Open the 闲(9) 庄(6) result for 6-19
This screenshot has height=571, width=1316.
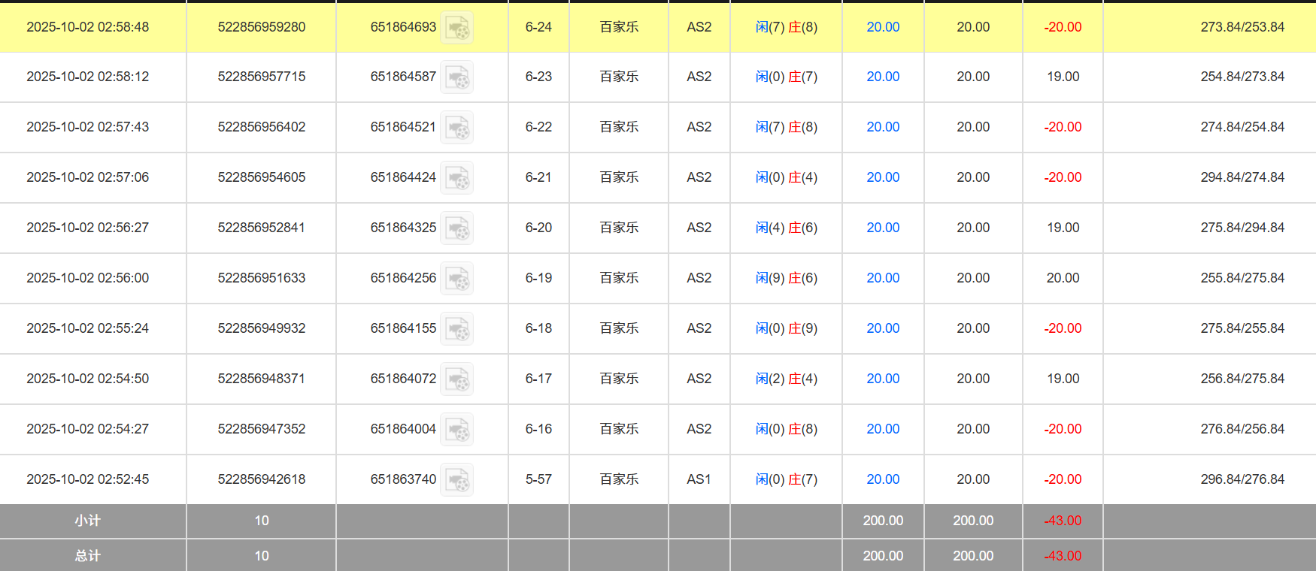point(786,278)
